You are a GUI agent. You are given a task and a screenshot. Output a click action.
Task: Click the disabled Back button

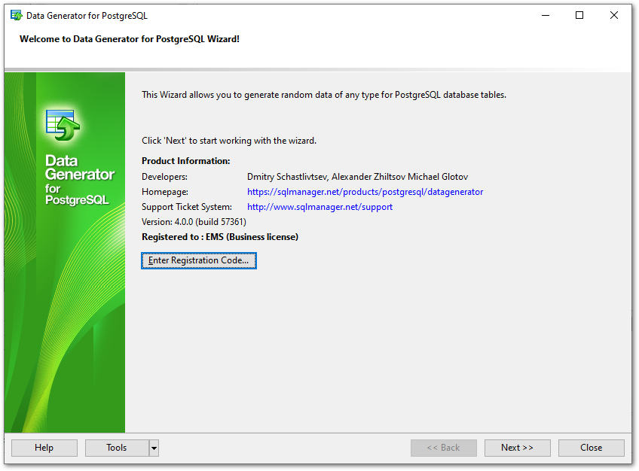tap(443, 448)
